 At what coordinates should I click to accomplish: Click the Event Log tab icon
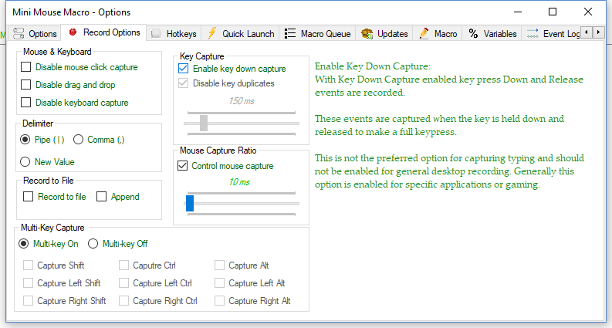click(533, 34)
